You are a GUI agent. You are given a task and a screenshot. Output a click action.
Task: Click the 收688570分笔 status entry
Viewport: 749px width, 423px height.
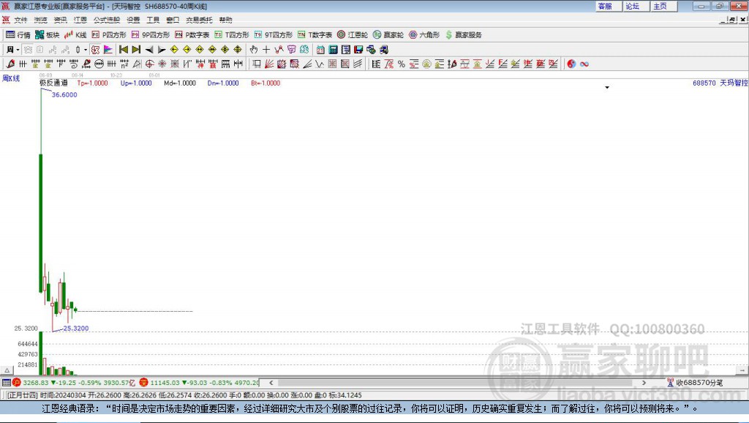696,382
